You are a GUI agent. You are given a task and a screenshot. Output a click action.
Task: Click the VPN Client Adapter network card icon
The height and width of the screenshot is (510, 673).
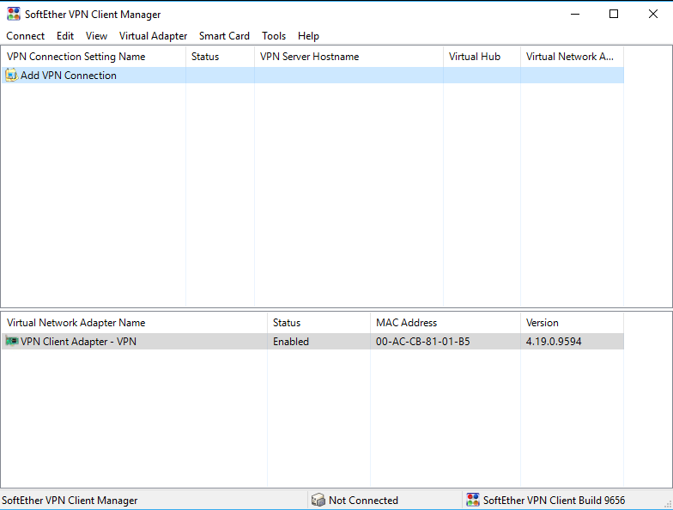[x=12, y=342]
